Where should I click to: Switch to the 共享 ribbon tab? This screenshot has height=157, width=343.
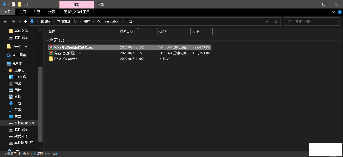click(x=37, y=12)
